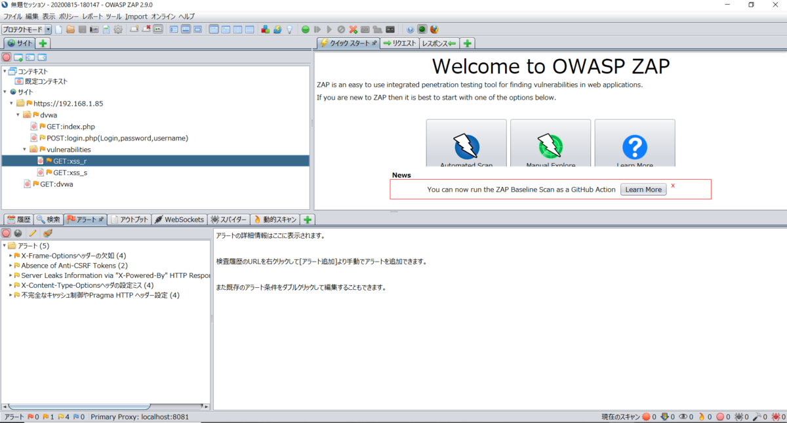Collapse the コンテキスト tree node
787x423 pixels.
(x=5, y=71)
